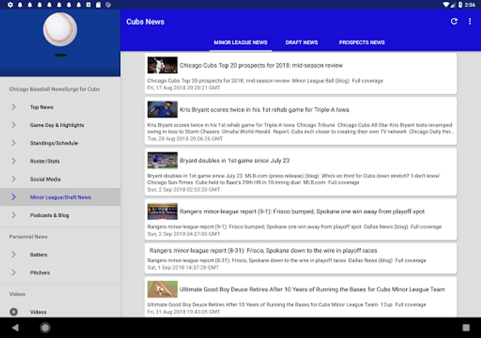The image size is (481, 338).
Task: Switch to the Prospects News tab
Action: click(x=362, y=42)
